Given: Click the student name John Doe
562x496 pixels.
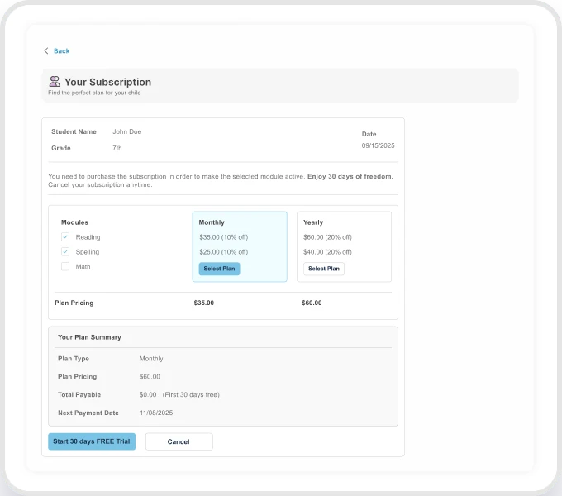Looking at the screenshot, I should coord(126,131).
